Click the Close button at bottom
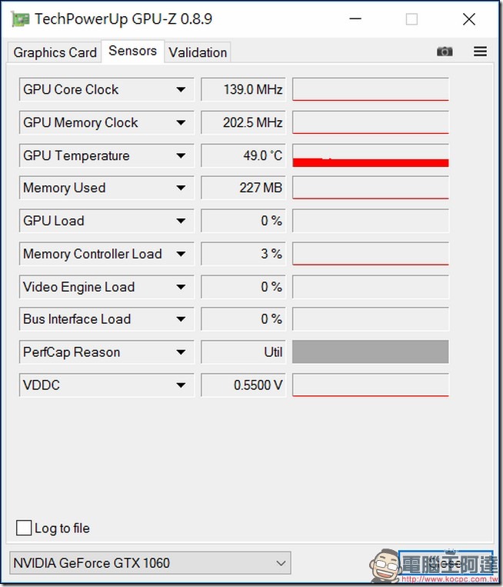 tap(445, 562)
